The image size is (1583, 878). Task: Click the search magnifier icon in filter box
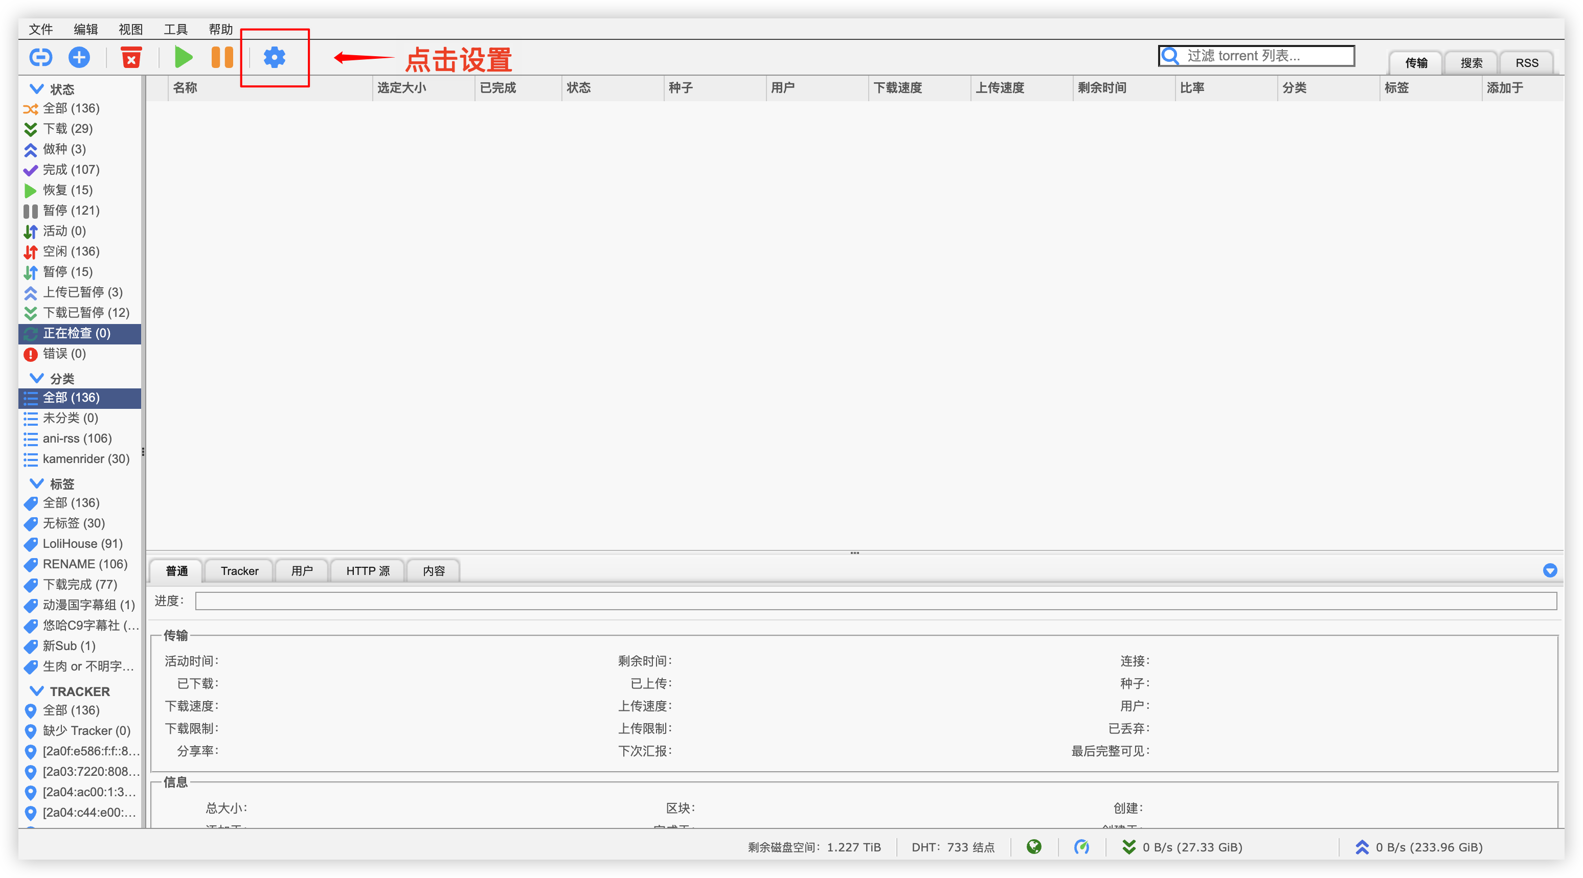coord(1171,56)
